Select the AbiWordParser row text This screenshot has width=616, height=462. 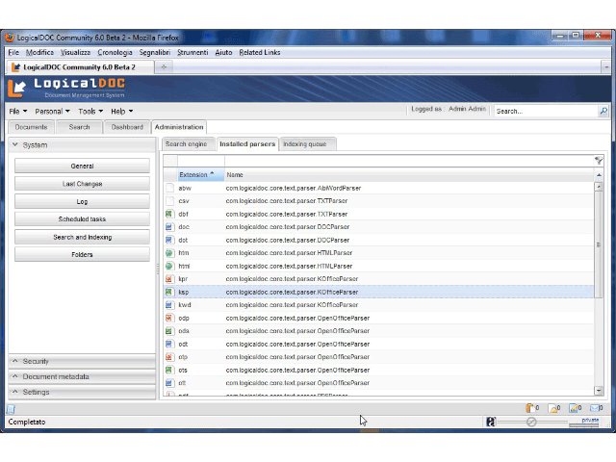click(294, 188)
